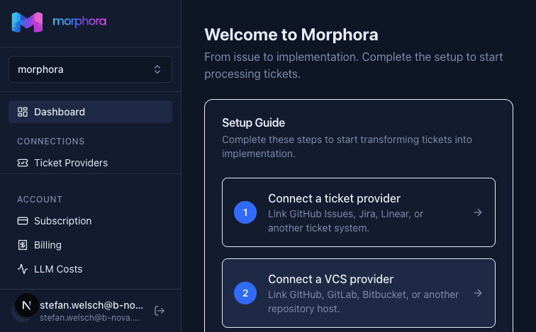The height and width of the screenshot is (332, 536).
Task: Click the smaller stefan.welsch@b-nova email line
Action: pyautogui.click(x=89, y=318)
